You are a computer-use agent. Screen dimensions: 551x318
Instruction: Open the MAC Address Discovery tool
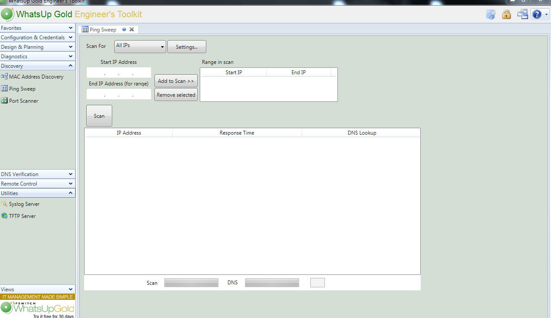[32, 77]
